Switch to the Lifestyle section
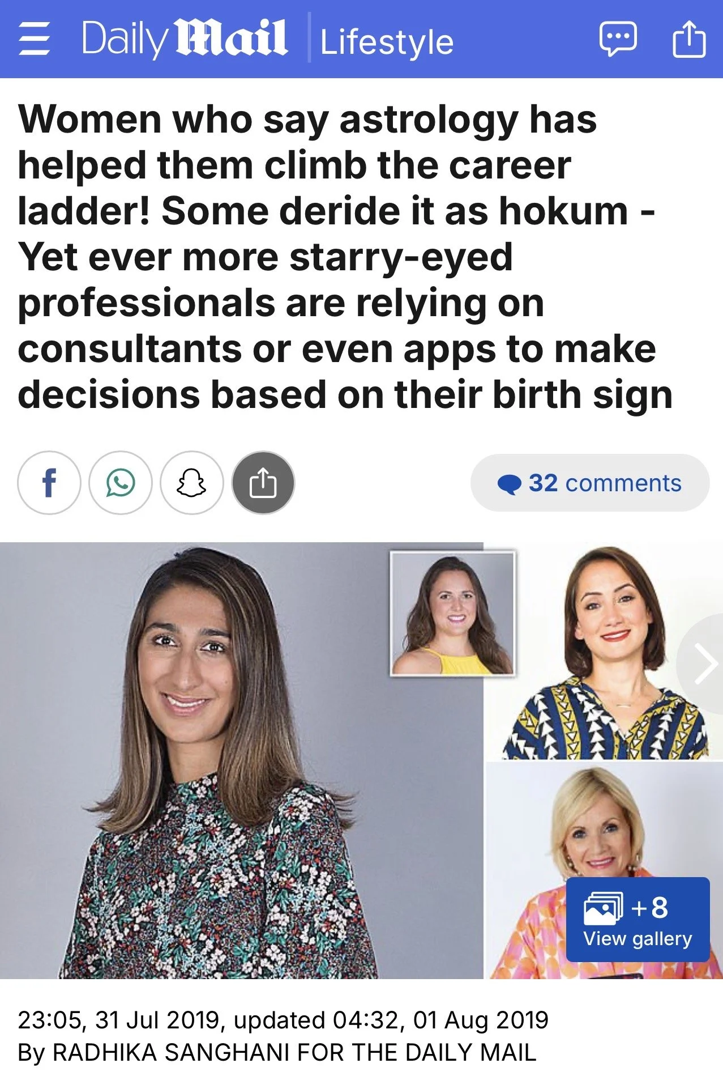This screenshot has width=723, height=1076. (x=387, y=42)
